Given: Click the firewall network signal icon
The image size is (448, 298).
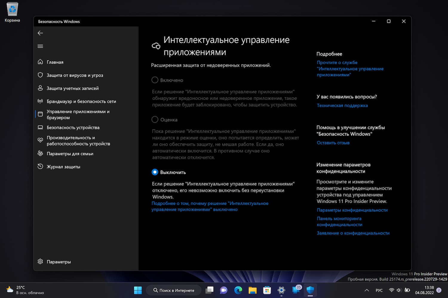Looking at the screenshot, I should click(x=40, y=101).
